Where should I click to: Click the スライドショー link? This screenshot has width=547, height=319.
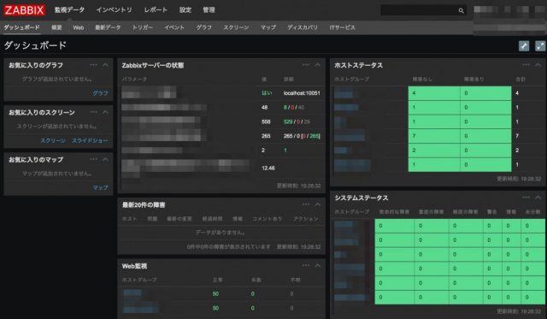pyautogui.click(x=90, y=140)
